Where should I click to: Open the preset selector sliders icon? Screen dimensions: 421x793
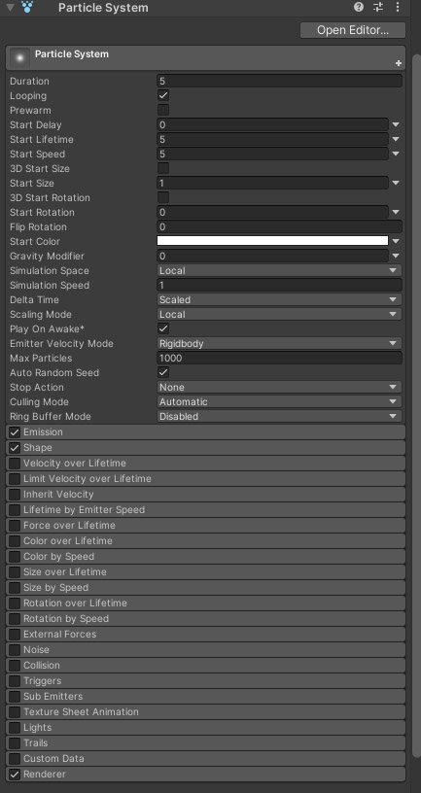(x=378, y=7)
